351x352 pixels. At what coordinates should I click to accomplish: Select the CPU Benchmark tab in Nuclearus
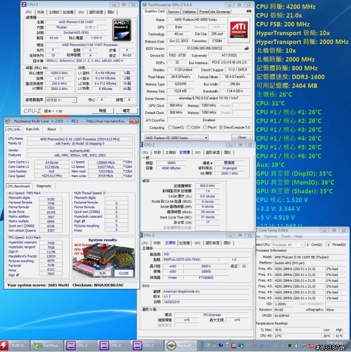19,186
